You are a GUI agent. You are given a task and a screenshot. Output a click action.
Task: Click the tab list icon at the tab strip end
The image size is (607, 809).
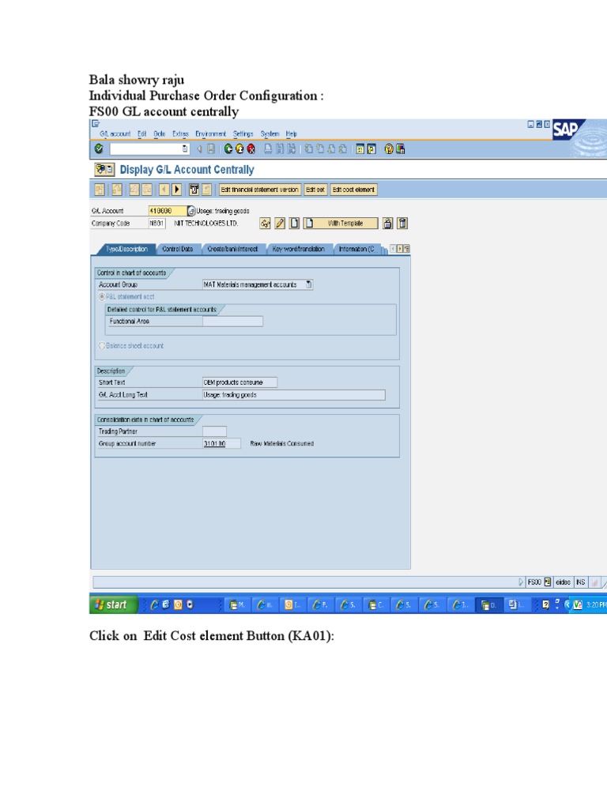coord(407,249)
